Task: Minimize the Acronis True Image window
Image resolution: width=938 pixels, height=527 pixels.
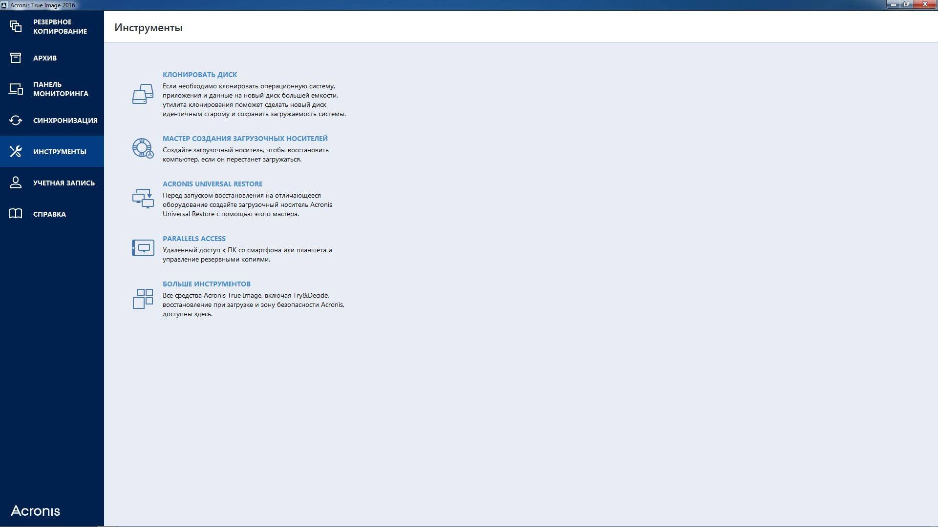Action: point(894,4)
